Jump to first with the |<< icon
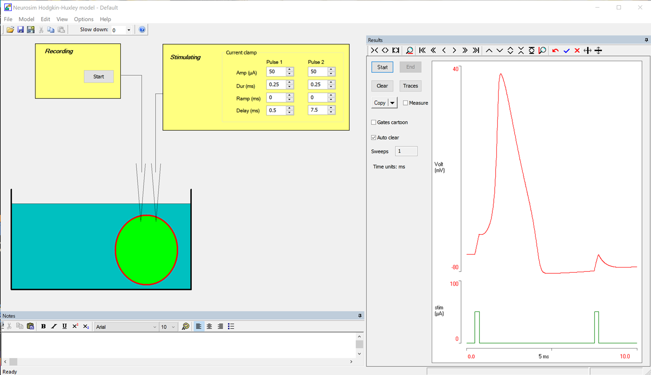Screen dimensions: 651x375 [x=422, y=51]
